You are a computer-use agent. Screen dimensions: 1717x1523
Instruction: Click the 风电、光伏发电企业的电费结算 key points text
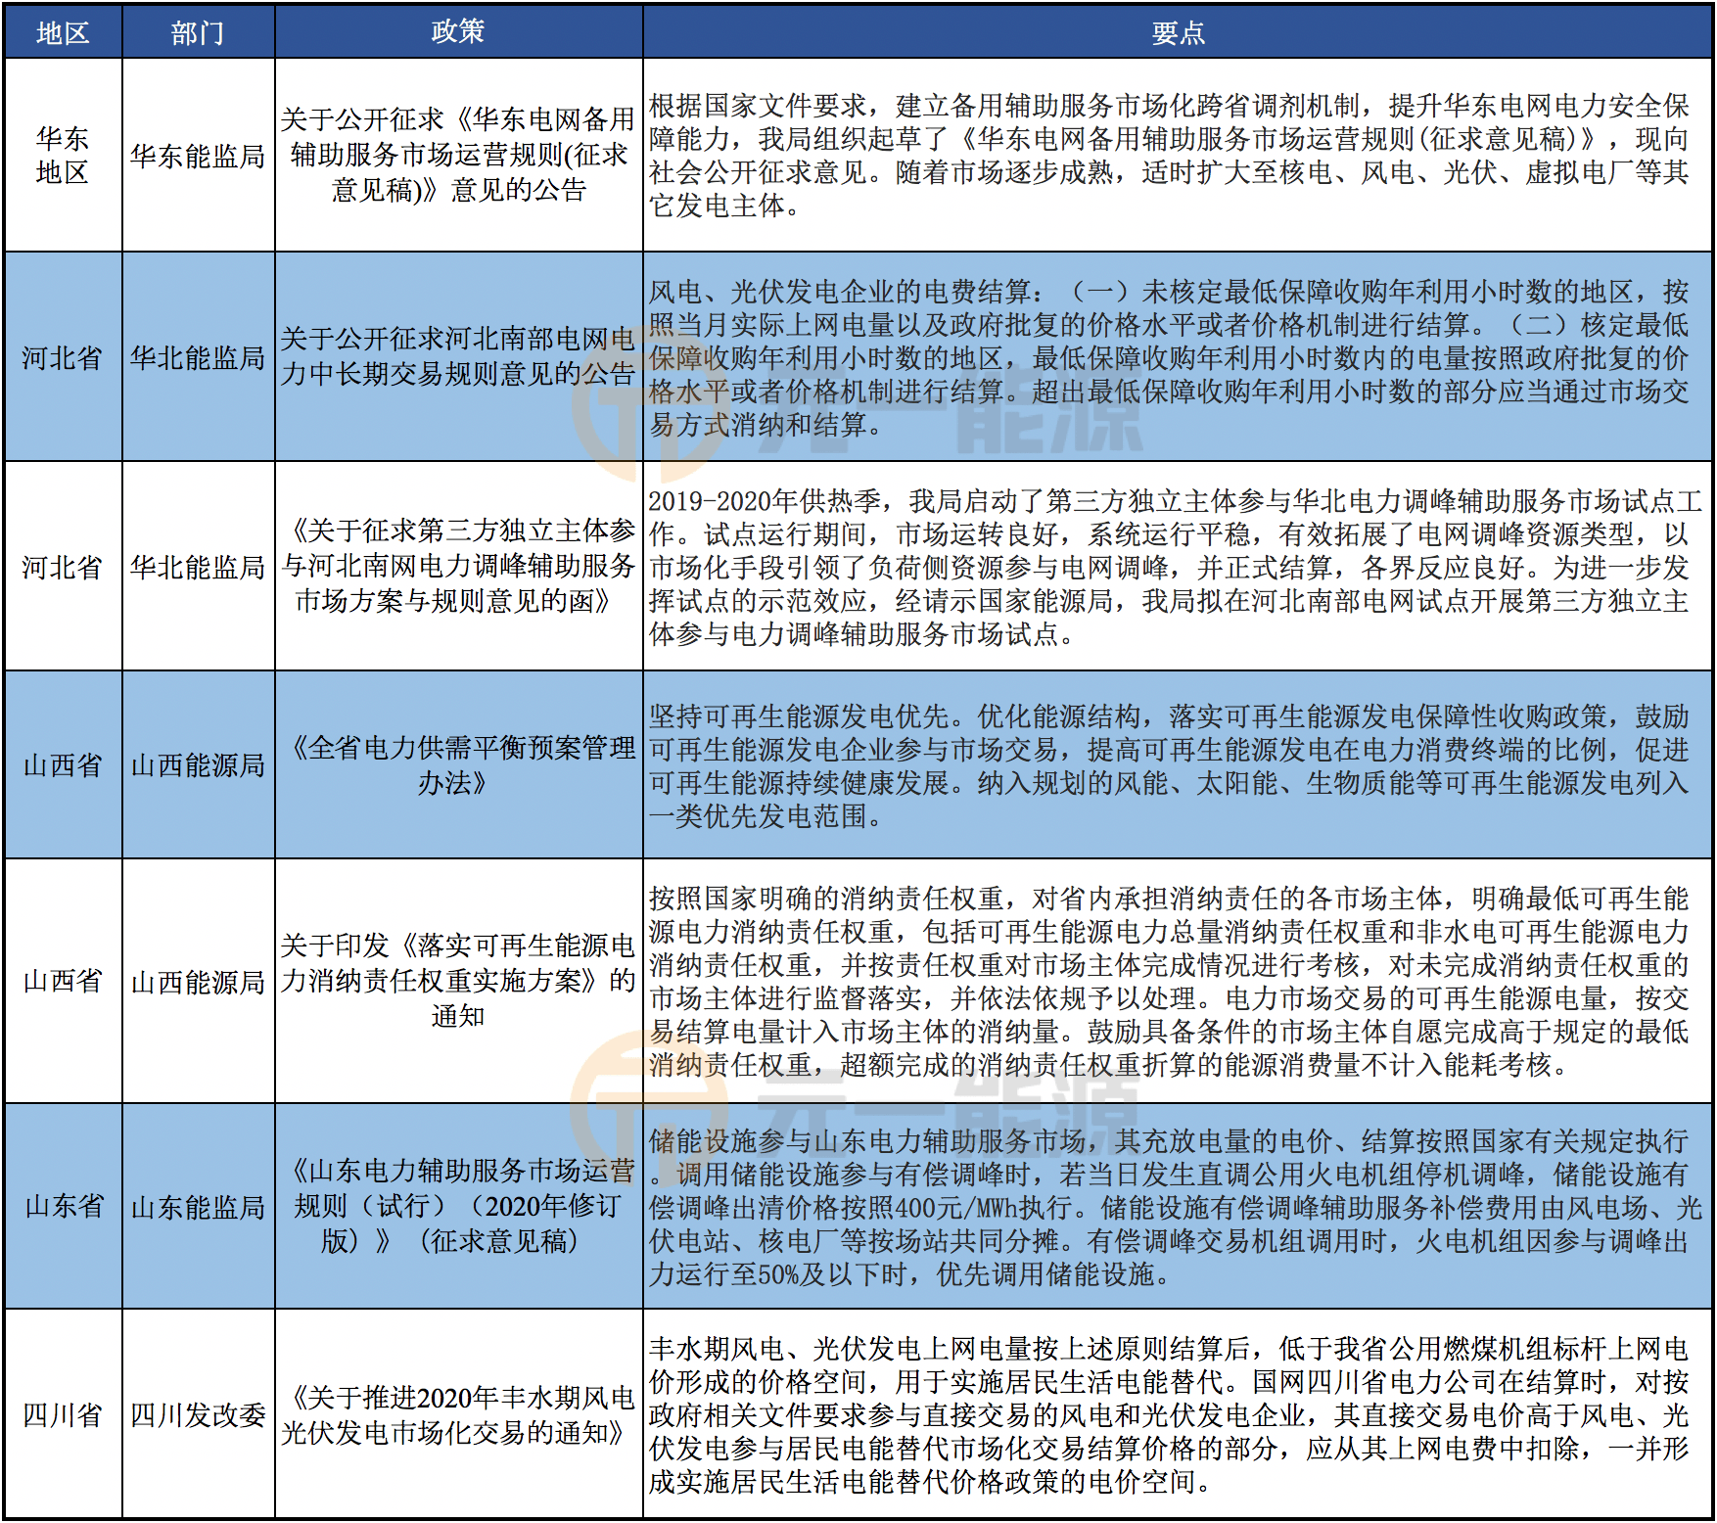(1169, 358)
